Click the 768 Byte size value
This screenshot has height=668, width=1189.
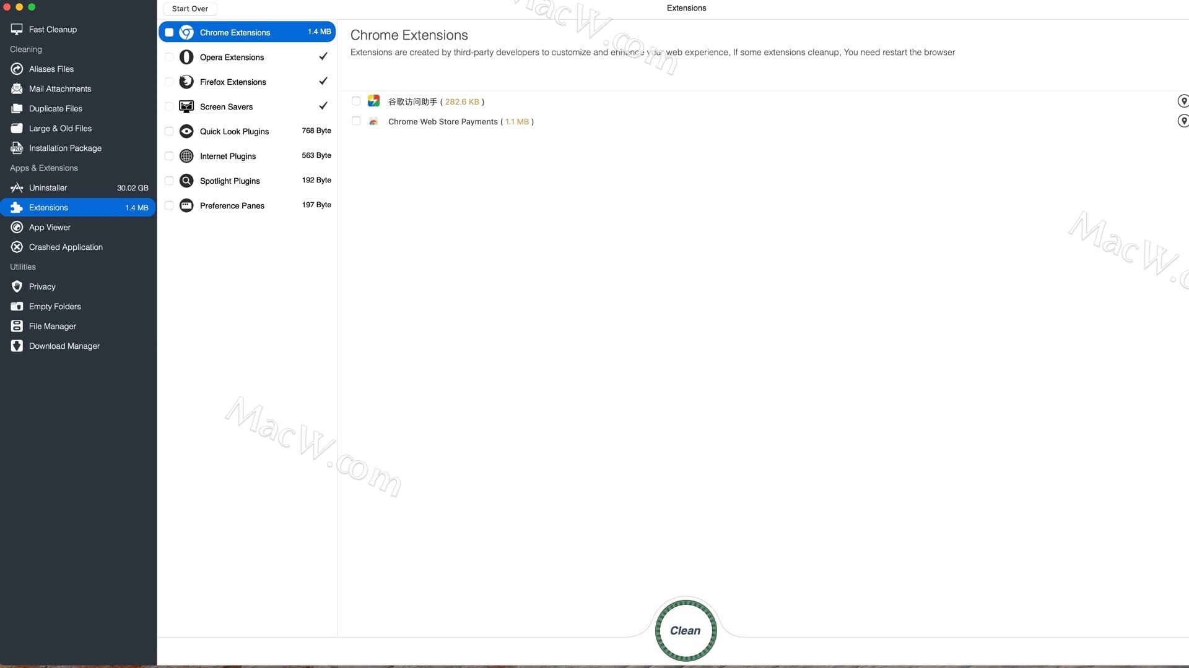pyautogui.click(x=316, y=131)
